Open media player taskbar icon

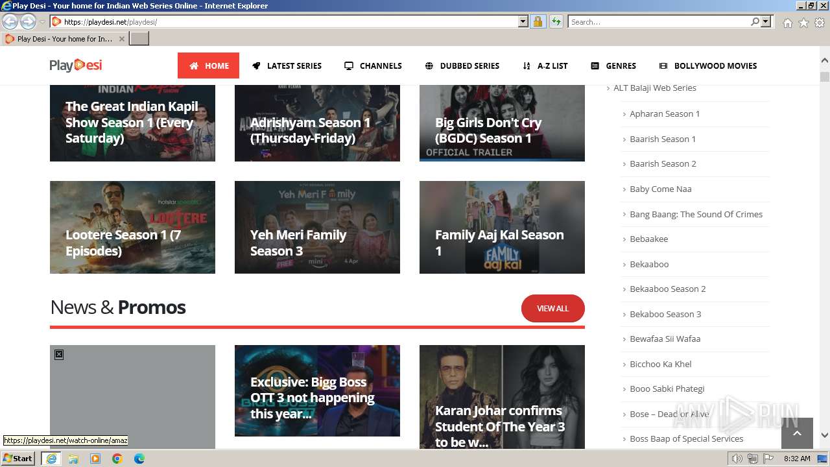pyautogui.click(x=95, y=459)
